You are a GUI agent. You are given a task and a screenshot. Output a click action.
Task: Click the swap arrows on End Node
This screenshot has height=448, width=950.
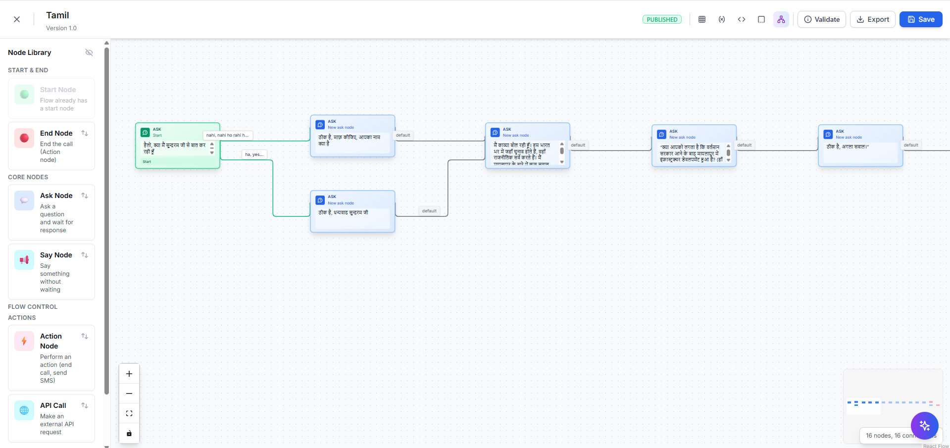point(85,133)
